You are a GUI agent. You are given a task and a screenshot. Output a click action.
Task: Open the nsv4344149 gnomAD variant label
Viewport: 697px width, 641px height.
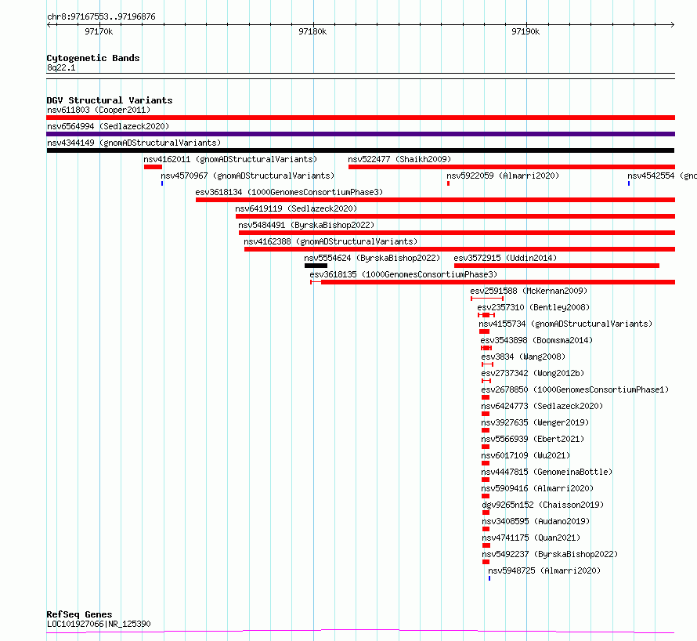pyautogui.click(x=134, y=143)
